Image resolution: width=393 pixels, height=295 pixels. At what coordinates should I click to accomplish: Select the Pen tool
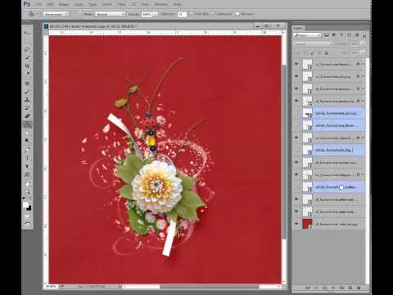coord(27,150)
